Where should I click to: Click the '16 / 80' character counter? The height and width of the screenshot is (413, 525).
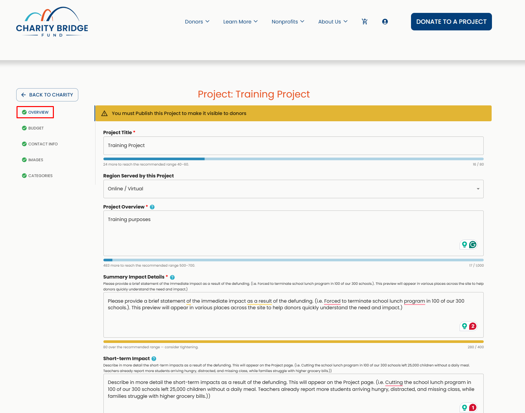pyautogui.click(x=478, y=165)
